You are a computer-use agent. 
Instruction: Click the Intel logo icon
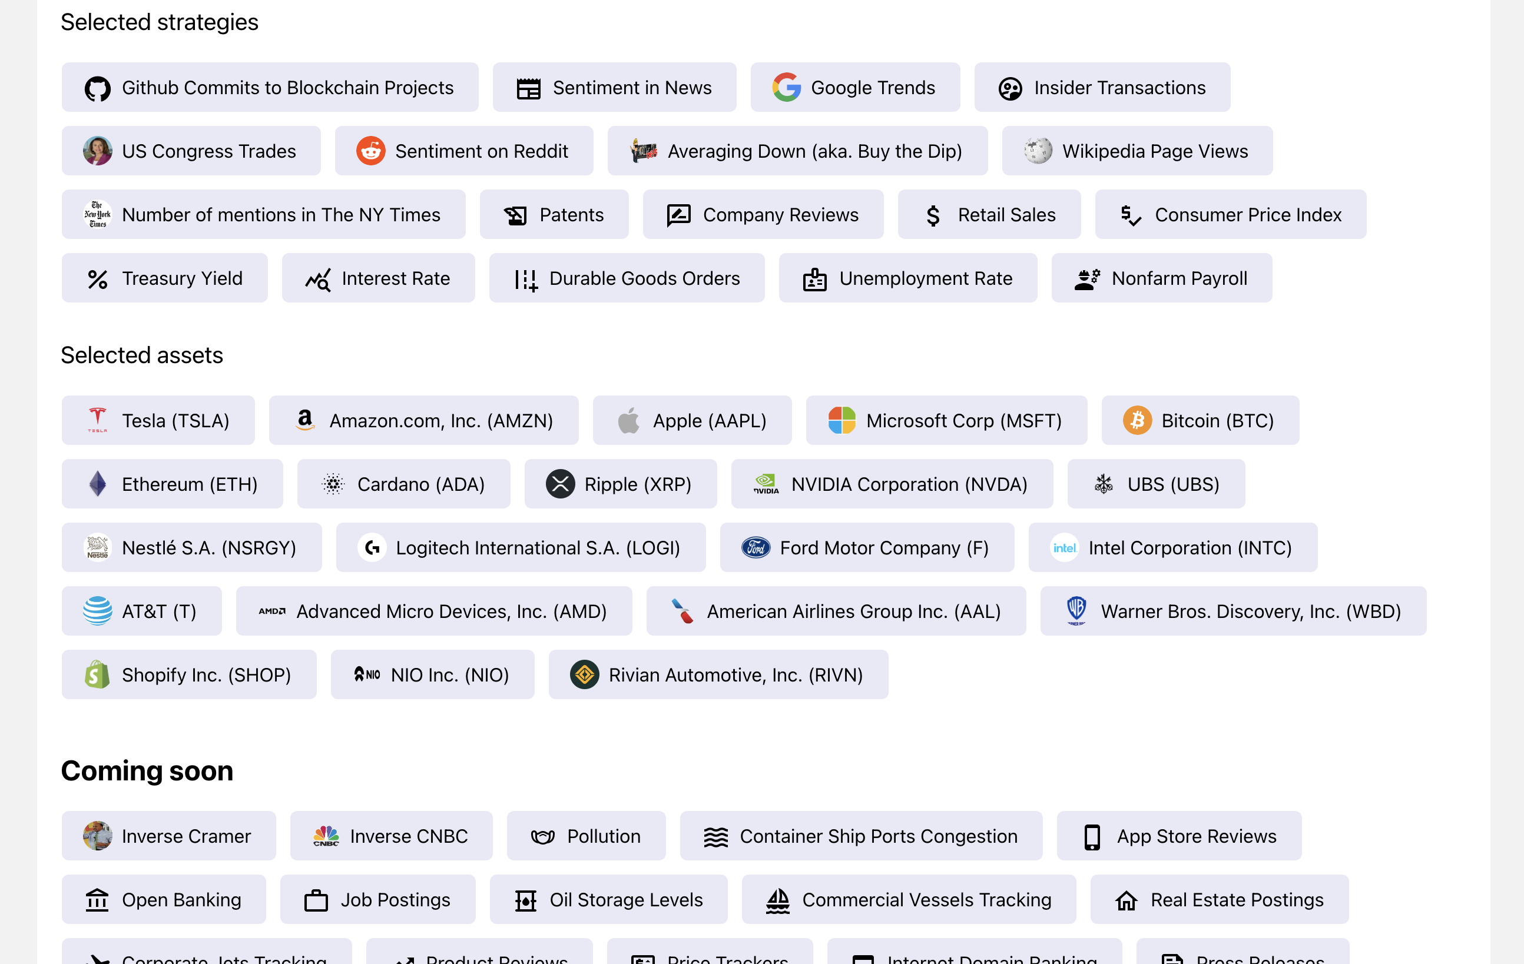1065,548
